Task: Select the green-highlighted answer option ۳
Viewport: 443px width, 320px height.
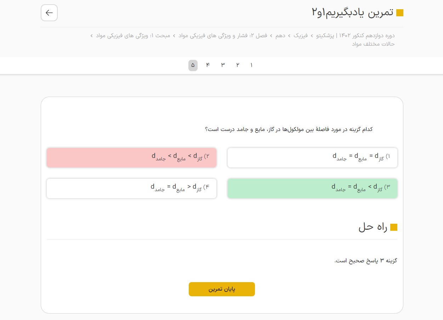Action: tap(312, 188)
